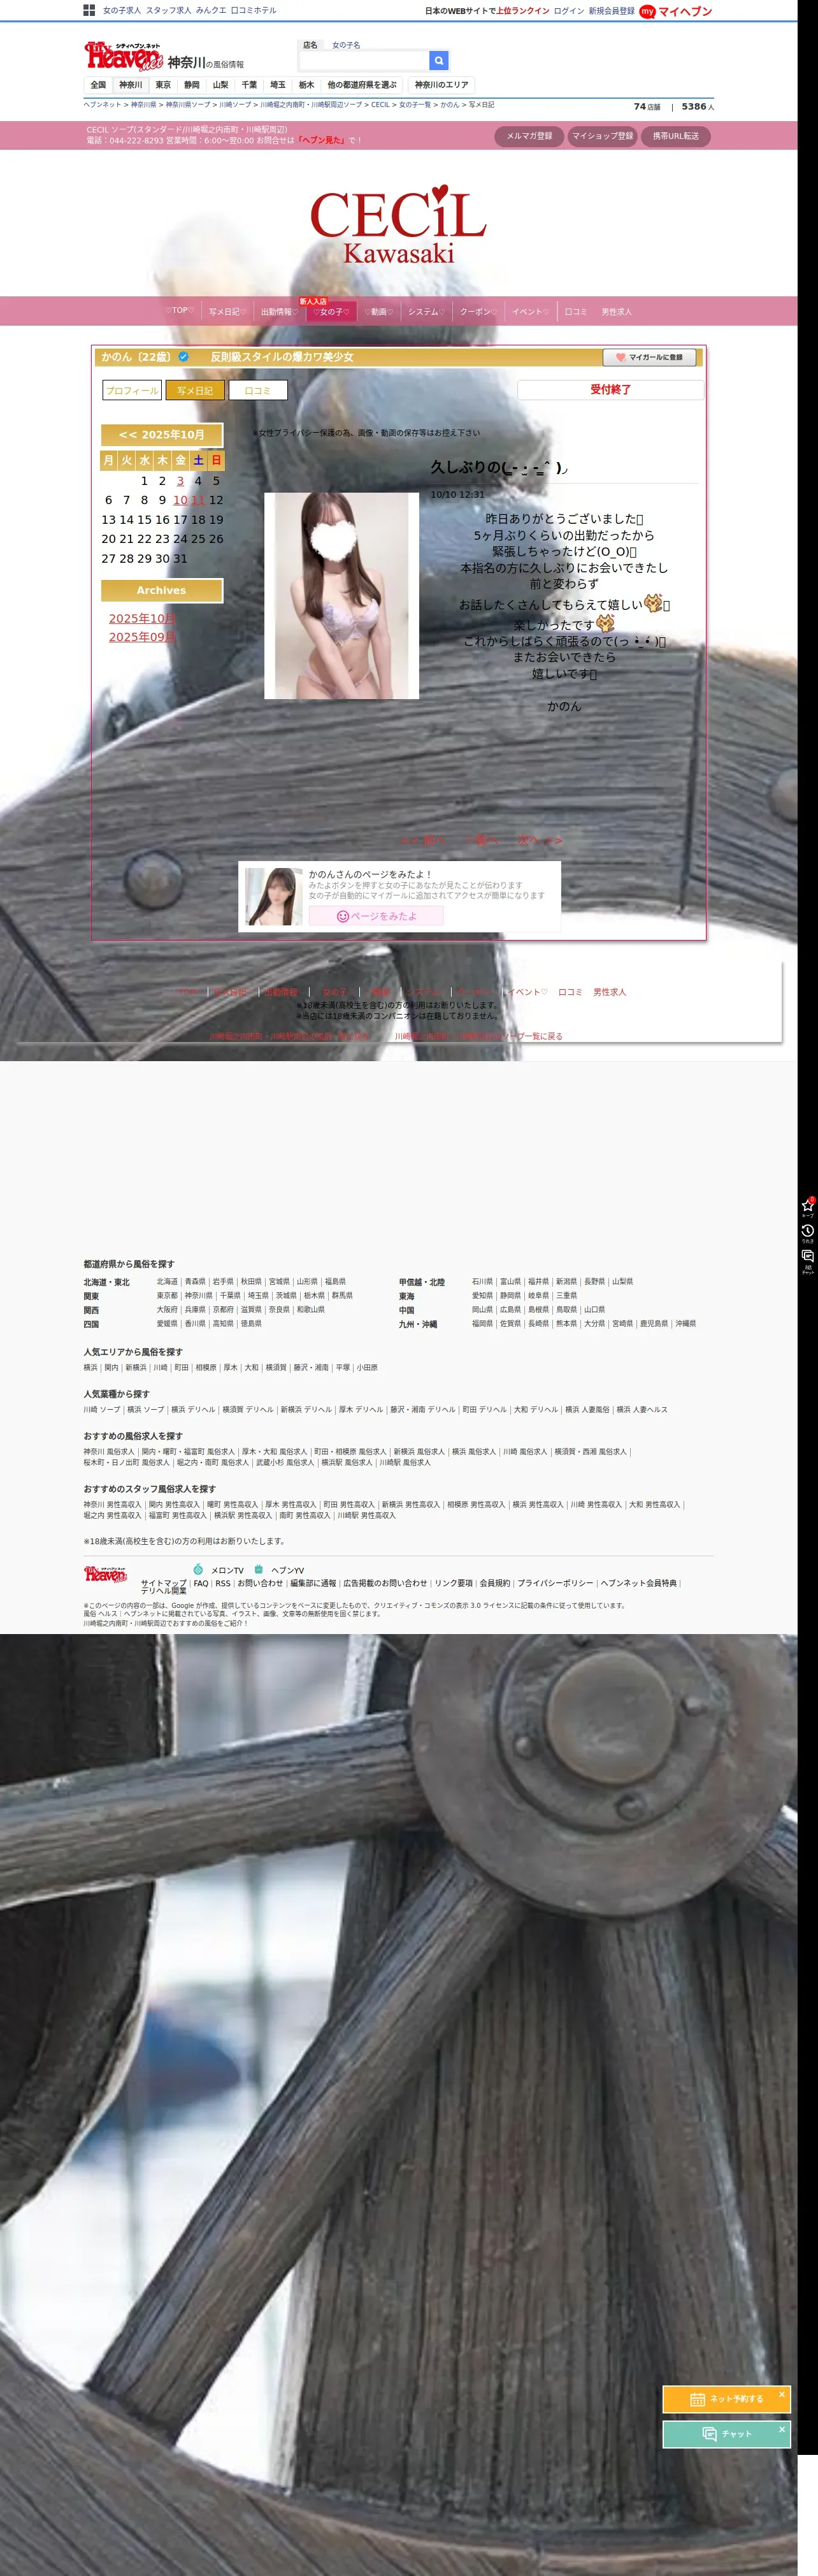Open the 2025年09月 archive link

click(x=142, y=637)
